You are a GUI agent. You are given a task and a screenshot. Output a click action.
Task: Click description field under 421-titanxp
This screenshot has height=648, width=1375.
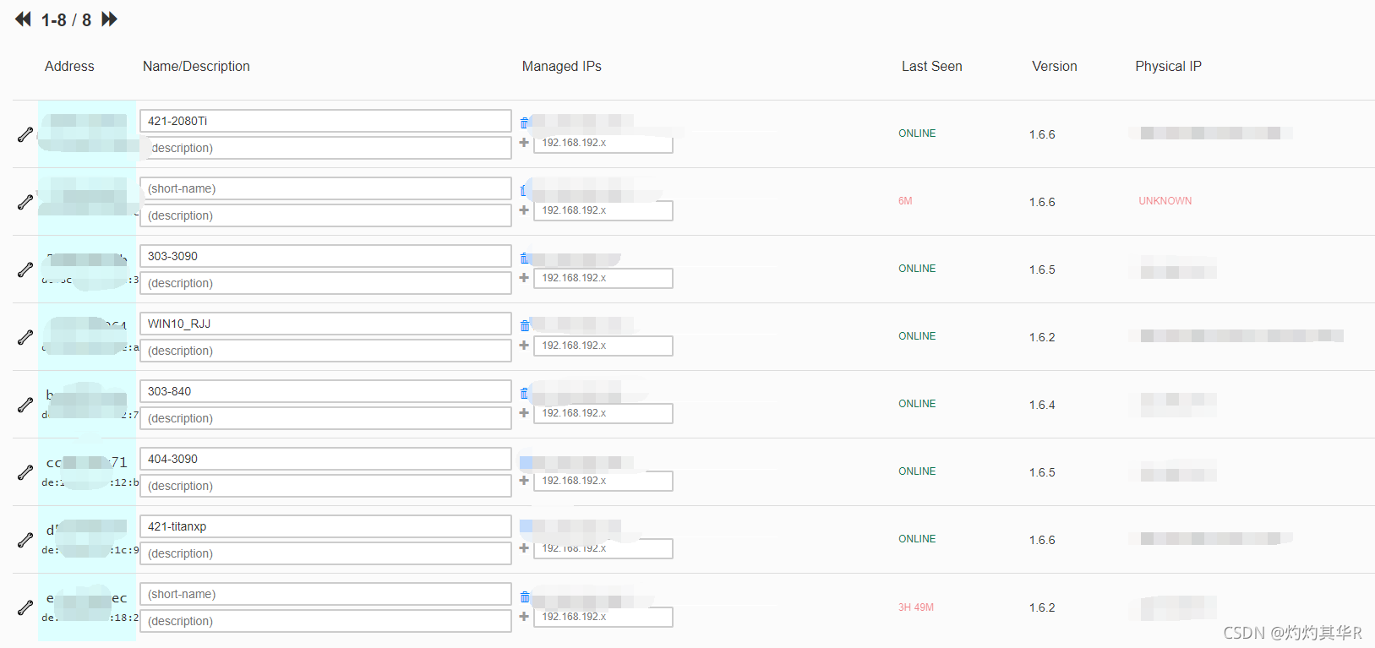point(325,553)
